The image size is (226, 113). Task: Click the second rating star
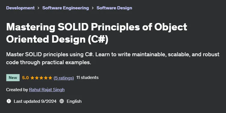[x=37, y=78]
